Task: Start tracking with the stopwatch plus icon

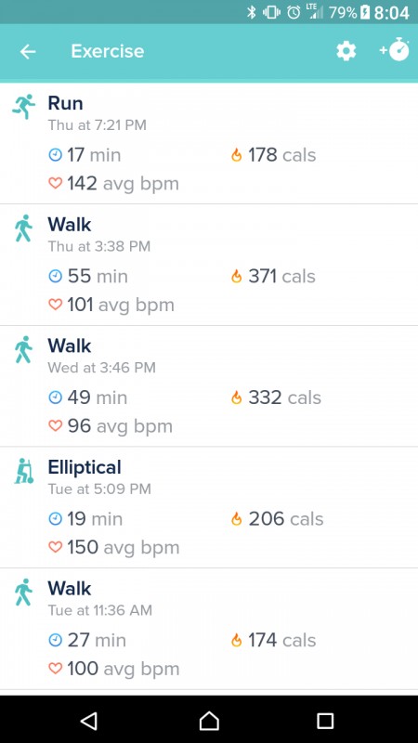Action: click(394, 49)
